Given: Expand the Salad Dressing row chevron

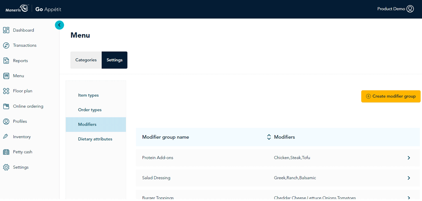Looking at the screenshot, I should click(409, 178).
